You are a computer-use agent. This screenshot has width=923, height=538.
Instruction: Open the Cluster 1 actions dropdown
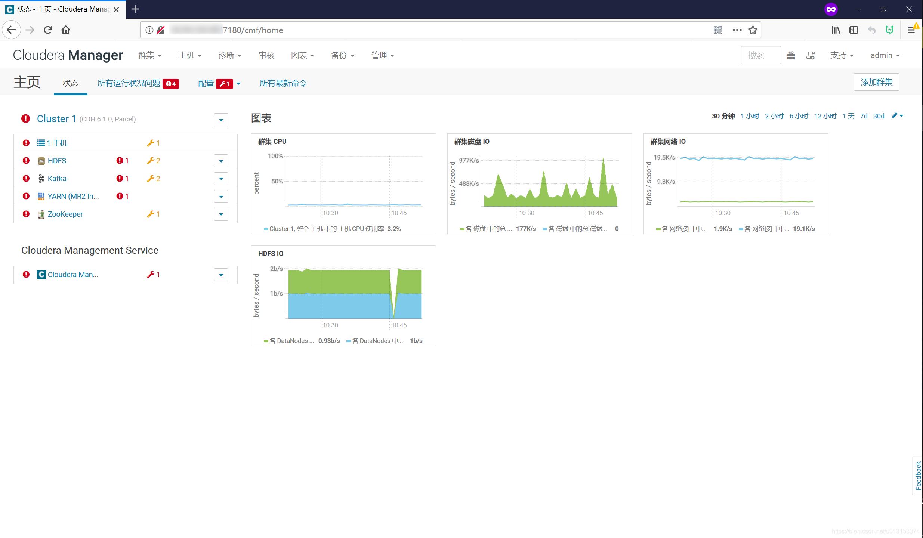coord(221,120)
